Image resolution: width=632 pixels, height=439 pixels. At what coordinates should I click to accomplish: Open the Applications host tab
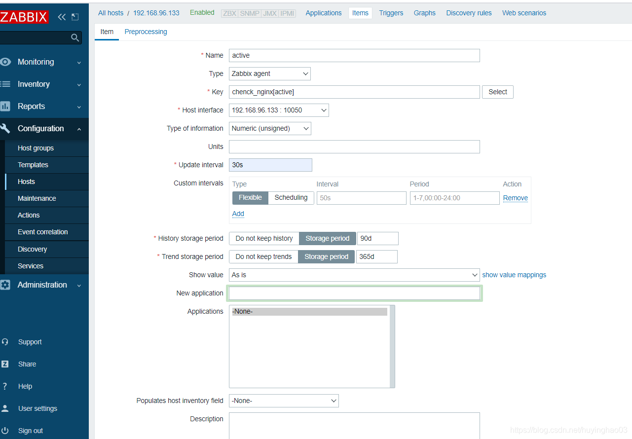click(324, 13)
